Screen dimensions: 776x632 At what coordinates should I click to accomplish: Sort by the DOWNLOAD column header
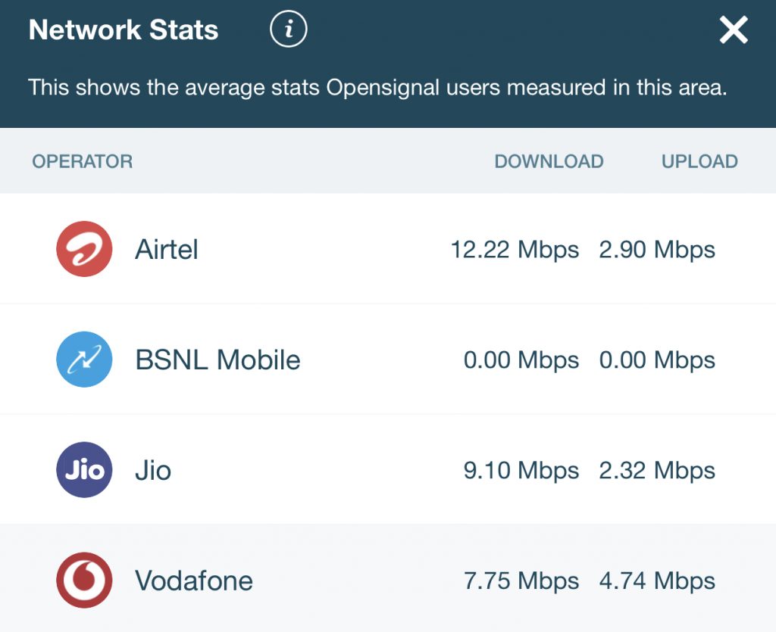pyautogui.click(x=549, y=161)
